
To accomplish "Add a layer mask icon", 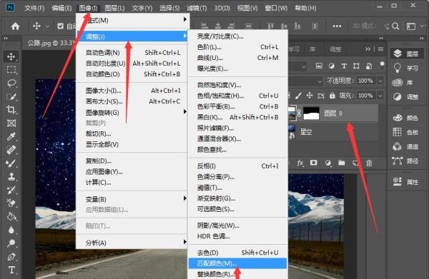I will coord(314,163).
